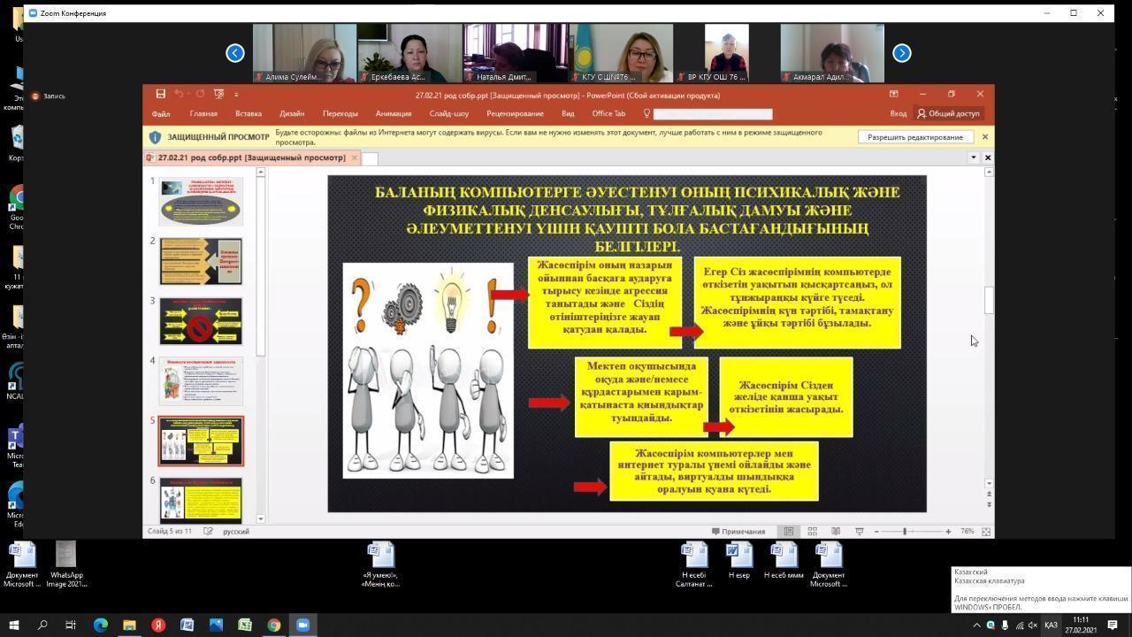Open the ribbon display options icon
The image size is (1132, 637).
click(x=893, y=94)
